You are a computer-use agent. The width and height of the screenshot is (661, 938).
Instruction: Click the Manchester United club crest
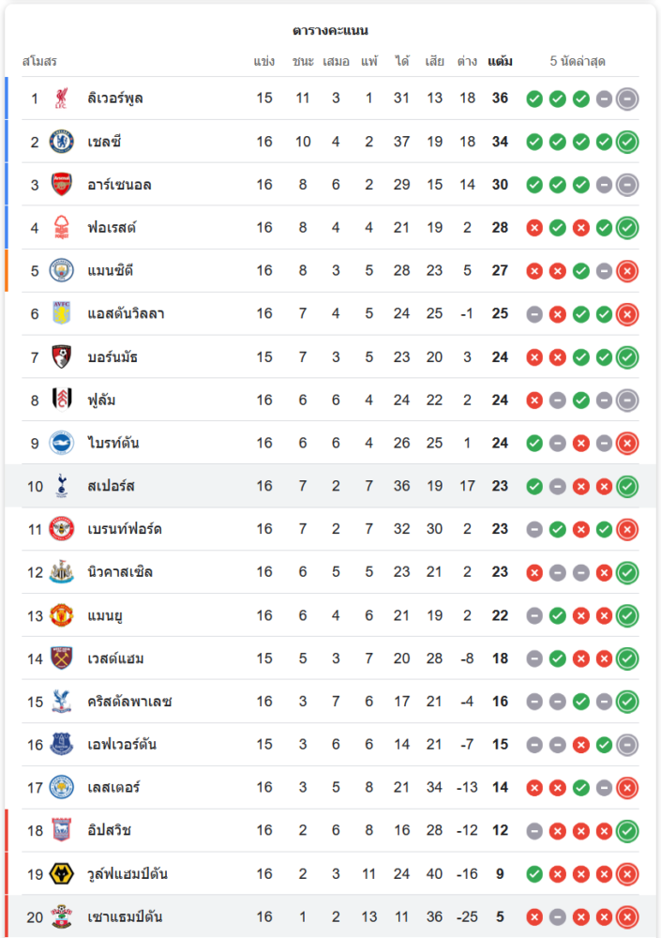tap(62, 615)
